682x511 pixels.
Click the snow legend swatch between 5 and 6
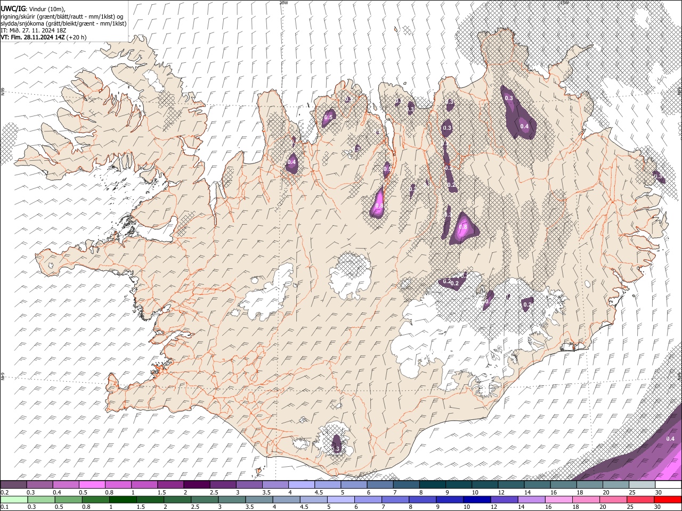tap(354, 485)
